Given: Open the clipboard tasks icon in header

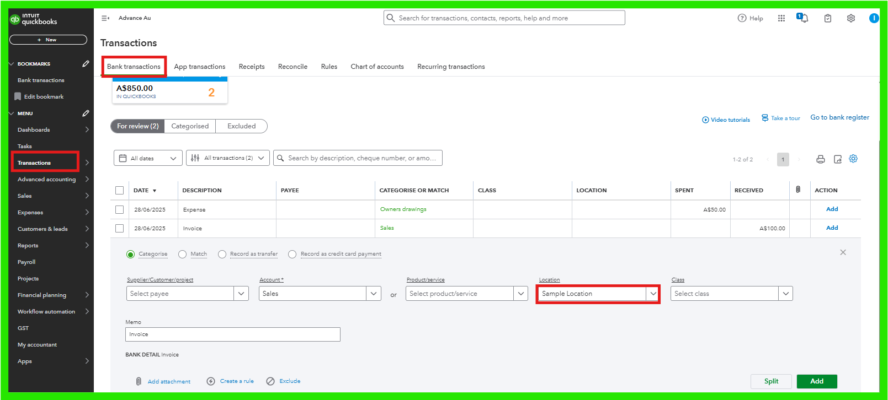Looking at the screenshot, I should 828,18.
